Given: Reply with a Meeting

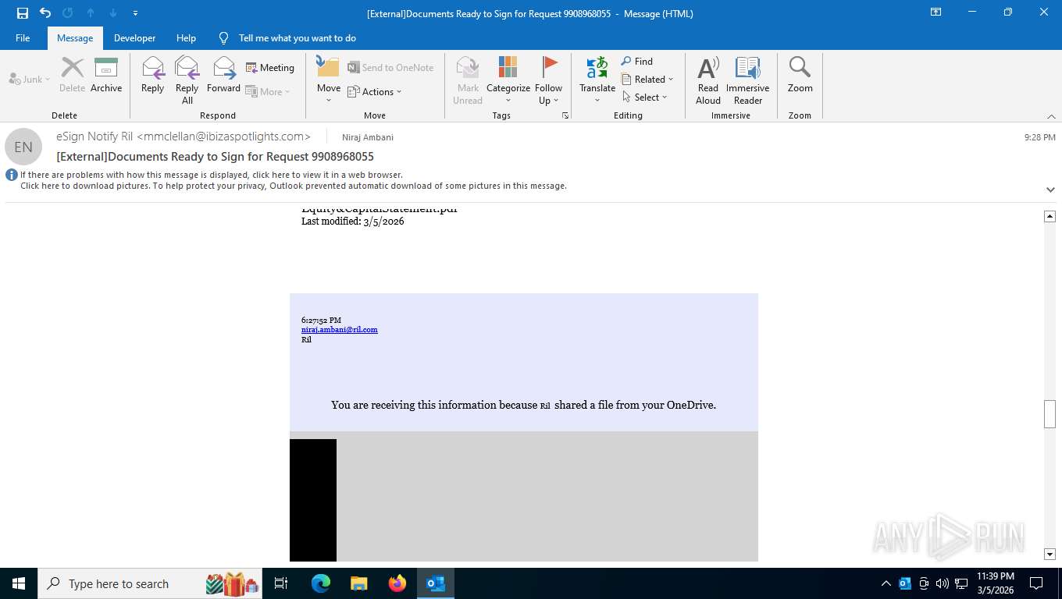Looking at the screenshot, I should (270, 68).
